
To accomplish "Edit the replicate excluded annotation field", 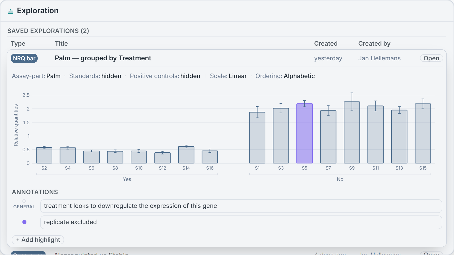I will click(241, 222).
